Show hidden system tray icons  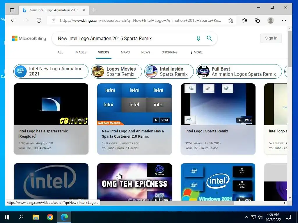[x=246, y=217]
